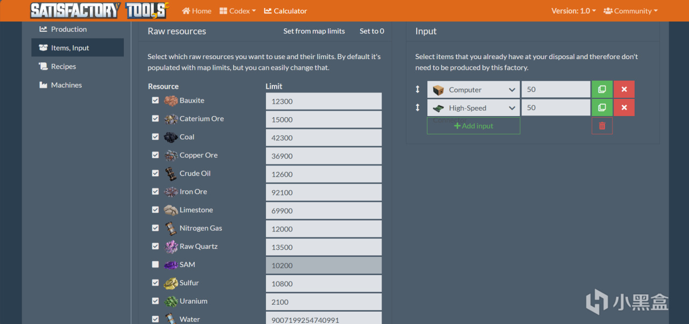Click the Copper Ore resource icon
This screenshot has height=324, width=689.
click(171, 155)
